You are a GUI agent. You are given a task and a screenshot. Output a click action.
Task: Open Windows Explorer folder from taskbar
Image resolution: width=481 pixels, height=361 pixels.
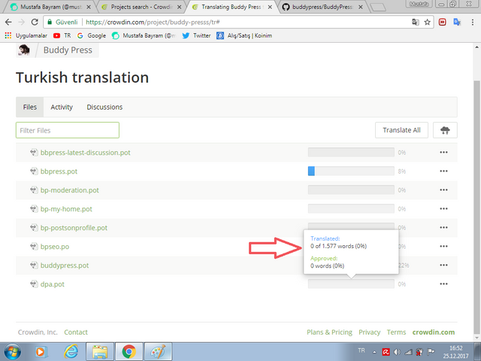(100, 352)
